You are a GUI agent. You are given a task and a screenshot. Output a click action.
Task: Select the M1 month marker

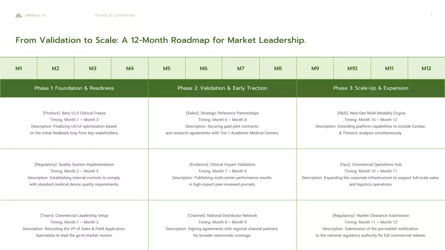click(x=19, y=68)
